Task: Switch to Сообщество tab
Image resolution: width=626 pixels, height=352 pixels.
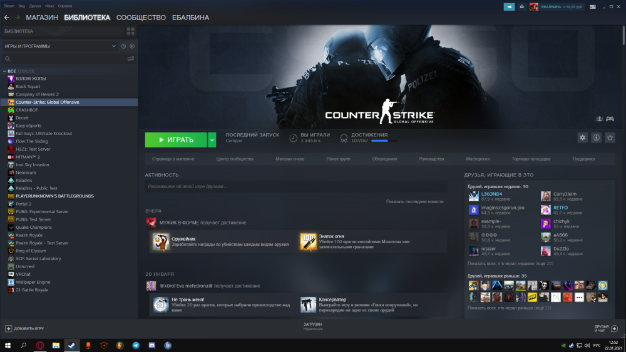Action: [x=141, y=18]
